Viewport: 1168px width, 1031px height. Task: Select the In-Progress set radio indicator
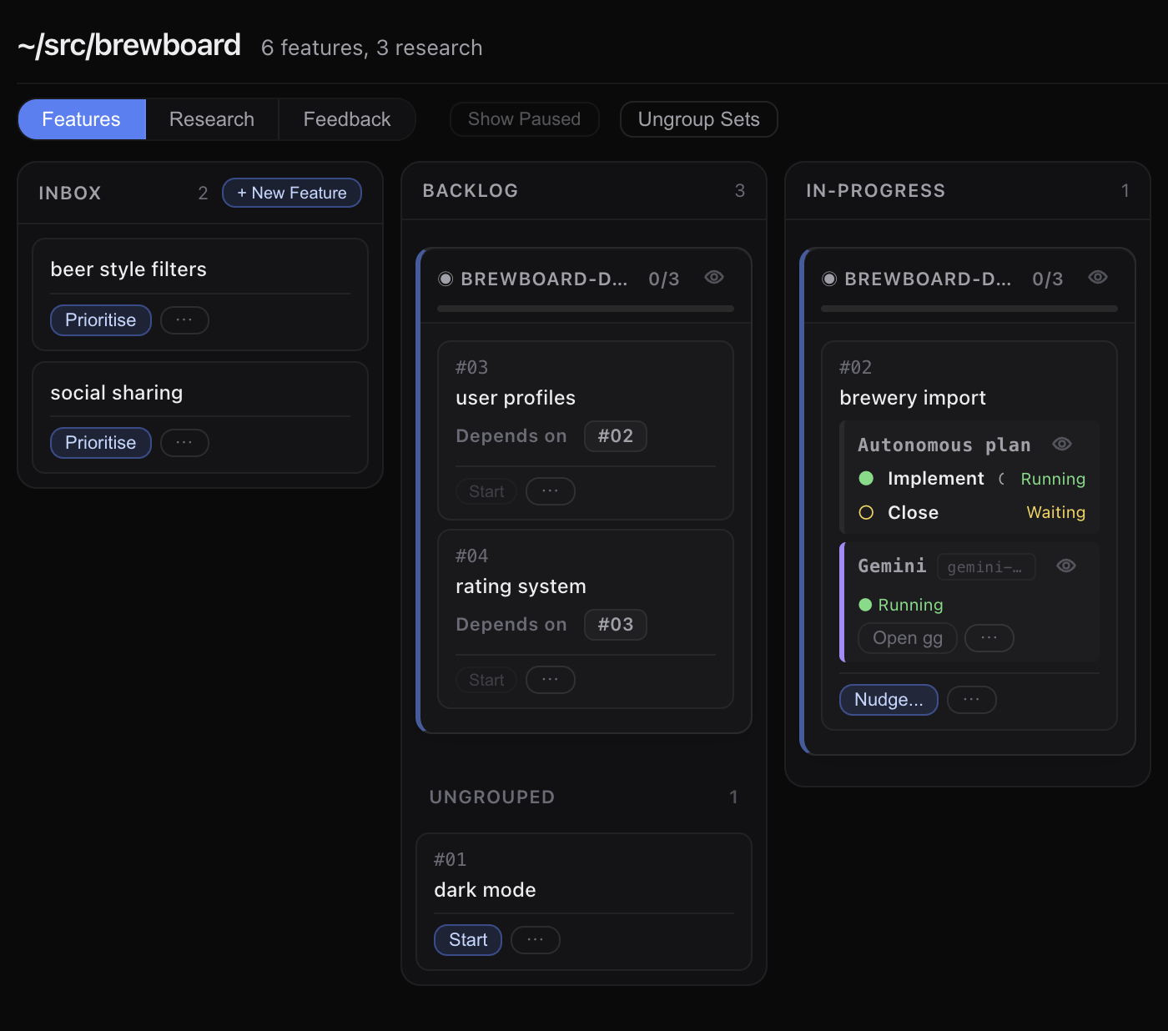click(x=829, y=279)
